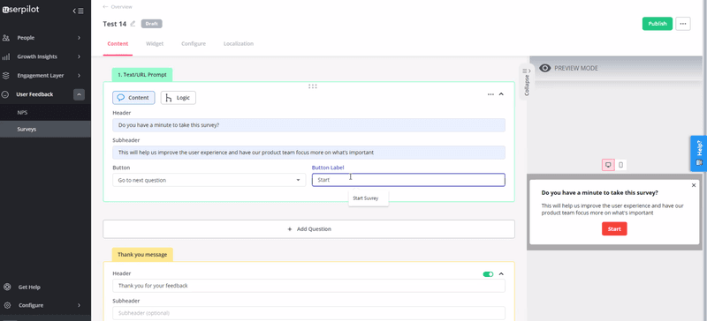The image size is (707, 321).
Task: Open the Content tab
Action: coord(118,44)
